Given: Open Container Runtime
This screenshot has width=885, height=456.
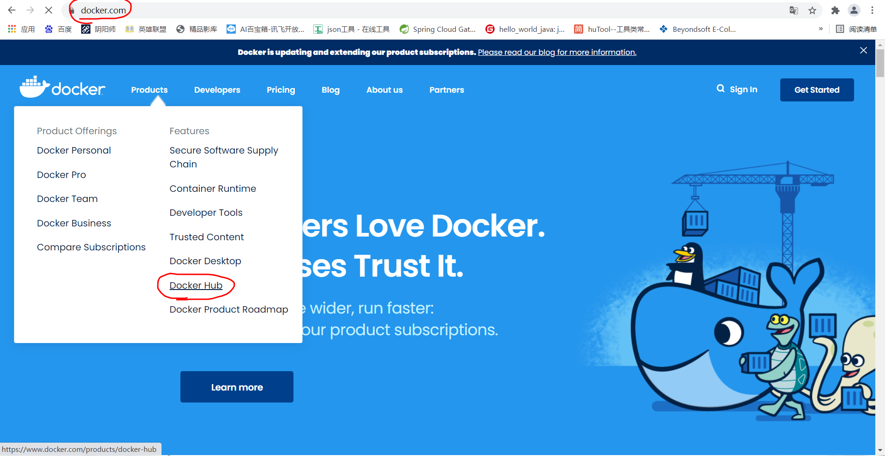Looking at the screenshot, I should [x=213, y=189].
